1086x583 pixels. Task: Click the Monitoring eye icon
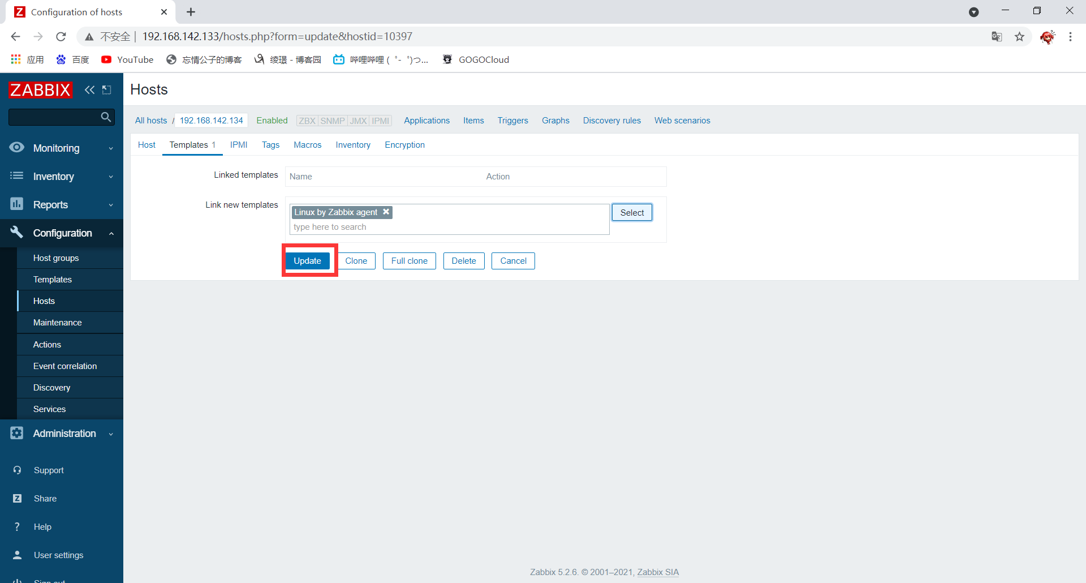17,147
